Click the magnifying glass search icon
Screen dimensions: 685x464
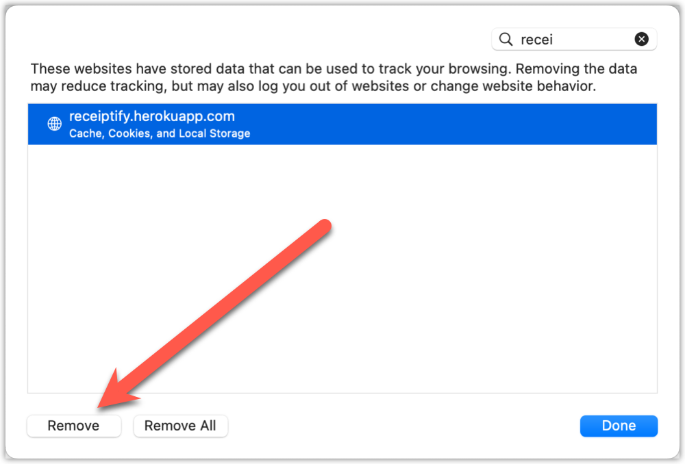(506, 40)
